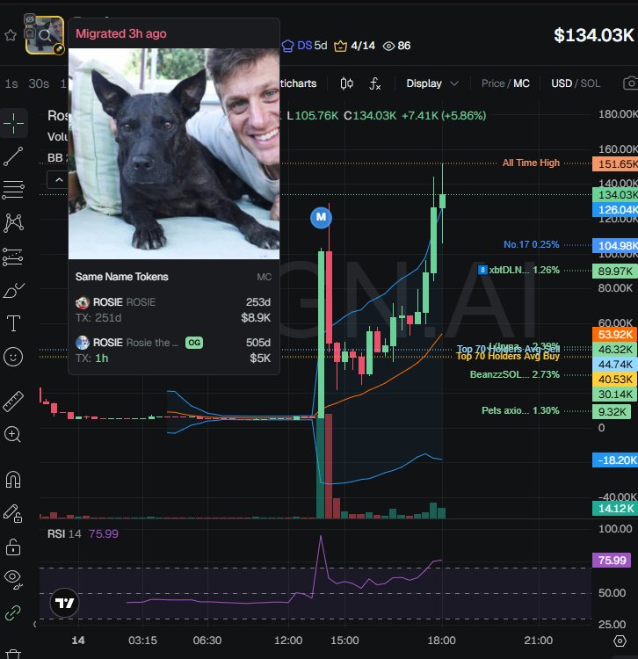Click the MC column header in popup

coord(264,277)
